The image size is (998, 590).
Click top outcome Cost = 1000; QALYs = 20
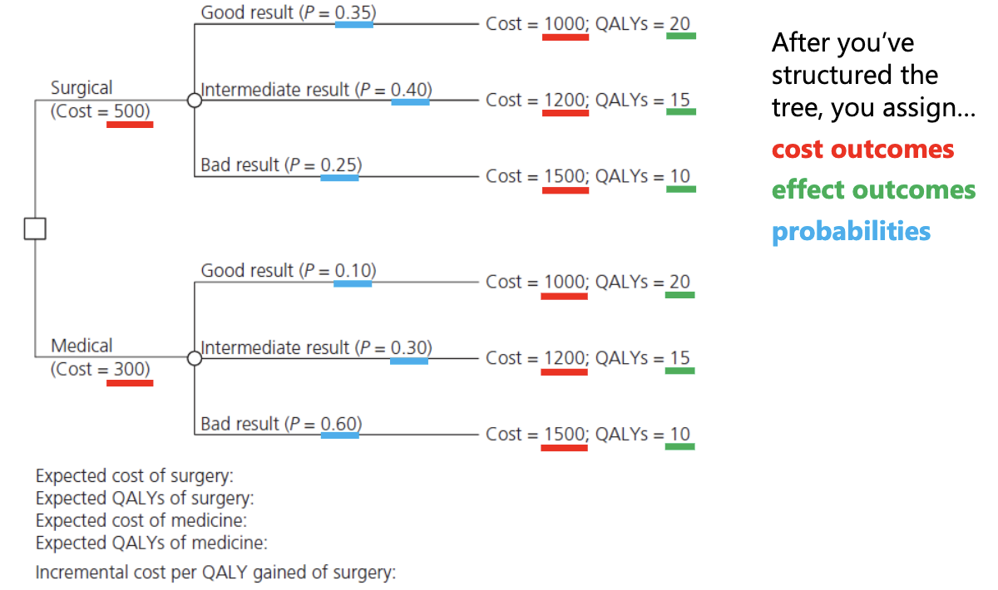[x=588, y=24]
